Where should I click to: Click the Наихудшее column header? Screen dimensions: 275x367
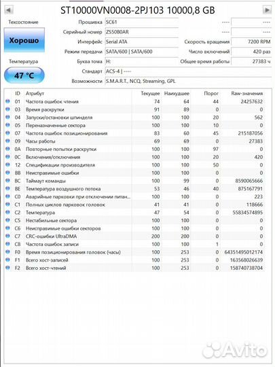[x=177, y=93]
